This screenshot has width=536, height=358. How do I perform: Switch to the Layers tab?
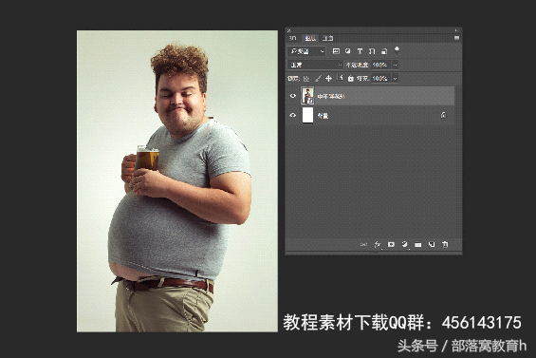310,38
